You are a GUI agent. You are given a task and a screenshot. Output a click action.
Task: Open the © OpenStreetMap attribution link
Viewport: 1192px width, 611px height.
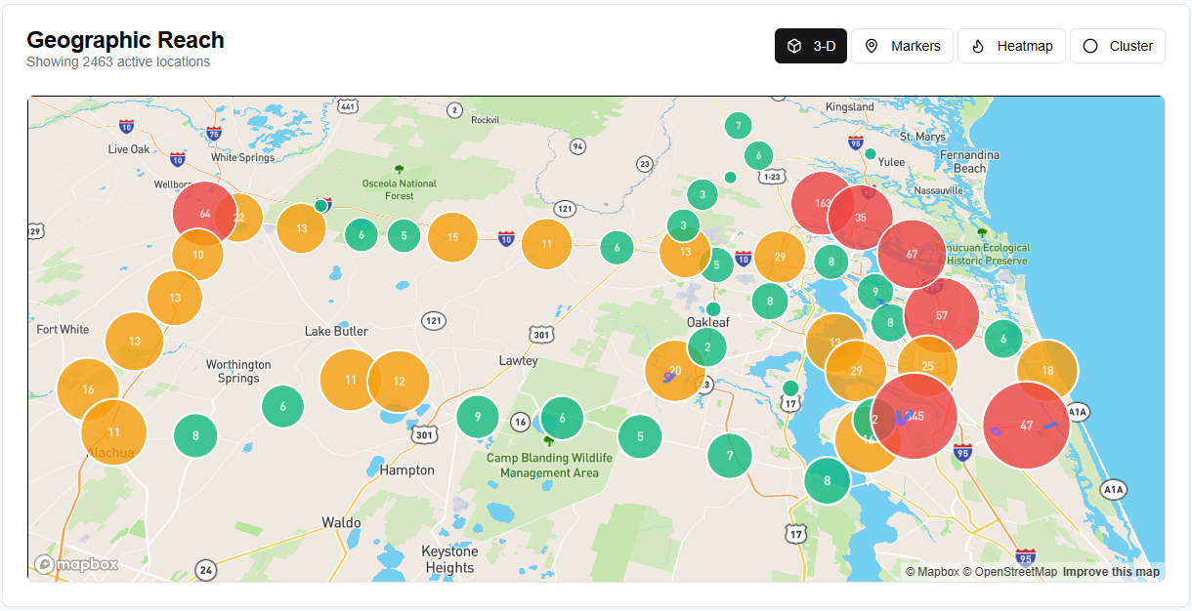[1010, 572]
